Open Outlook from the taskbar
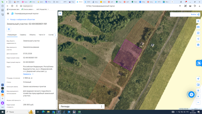Viewport: 202px width, 114px height. (x=69, y=112)
